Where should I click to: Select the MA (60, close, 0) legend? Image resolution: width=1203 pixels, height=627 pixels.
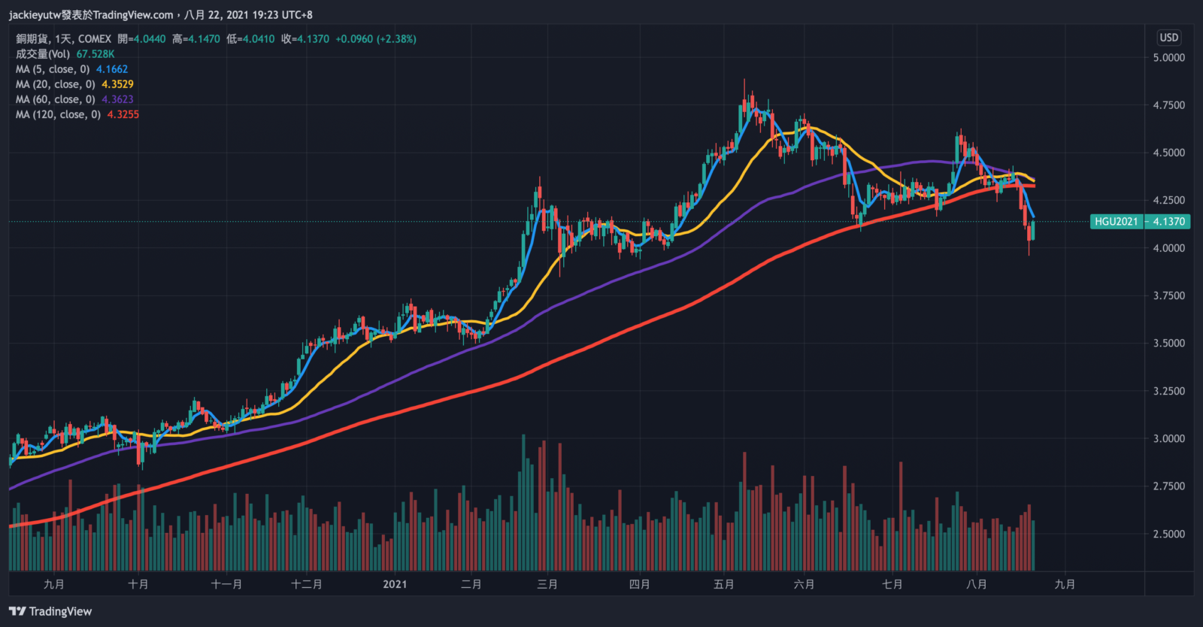[x=56, y=99]
